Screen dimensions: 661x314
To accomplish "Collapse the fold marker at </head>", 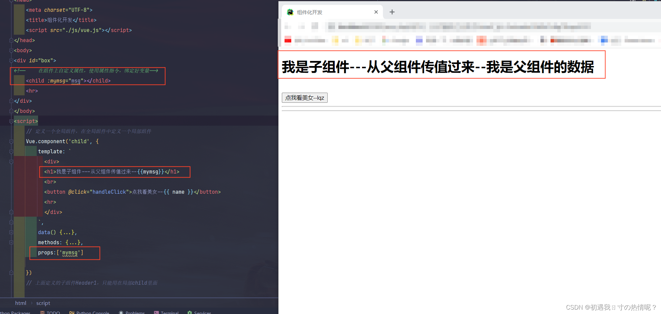I will pyautogui.click(x=11, y=40).
